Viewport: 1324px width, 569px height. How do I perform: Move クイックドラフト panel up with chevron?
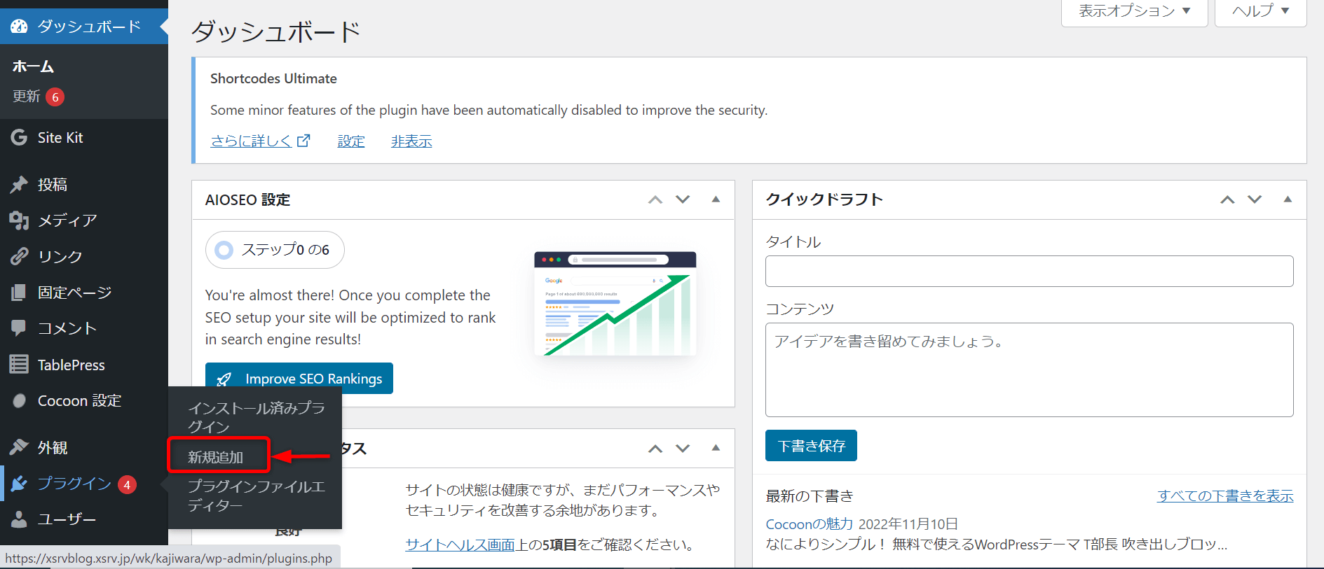1227,199
